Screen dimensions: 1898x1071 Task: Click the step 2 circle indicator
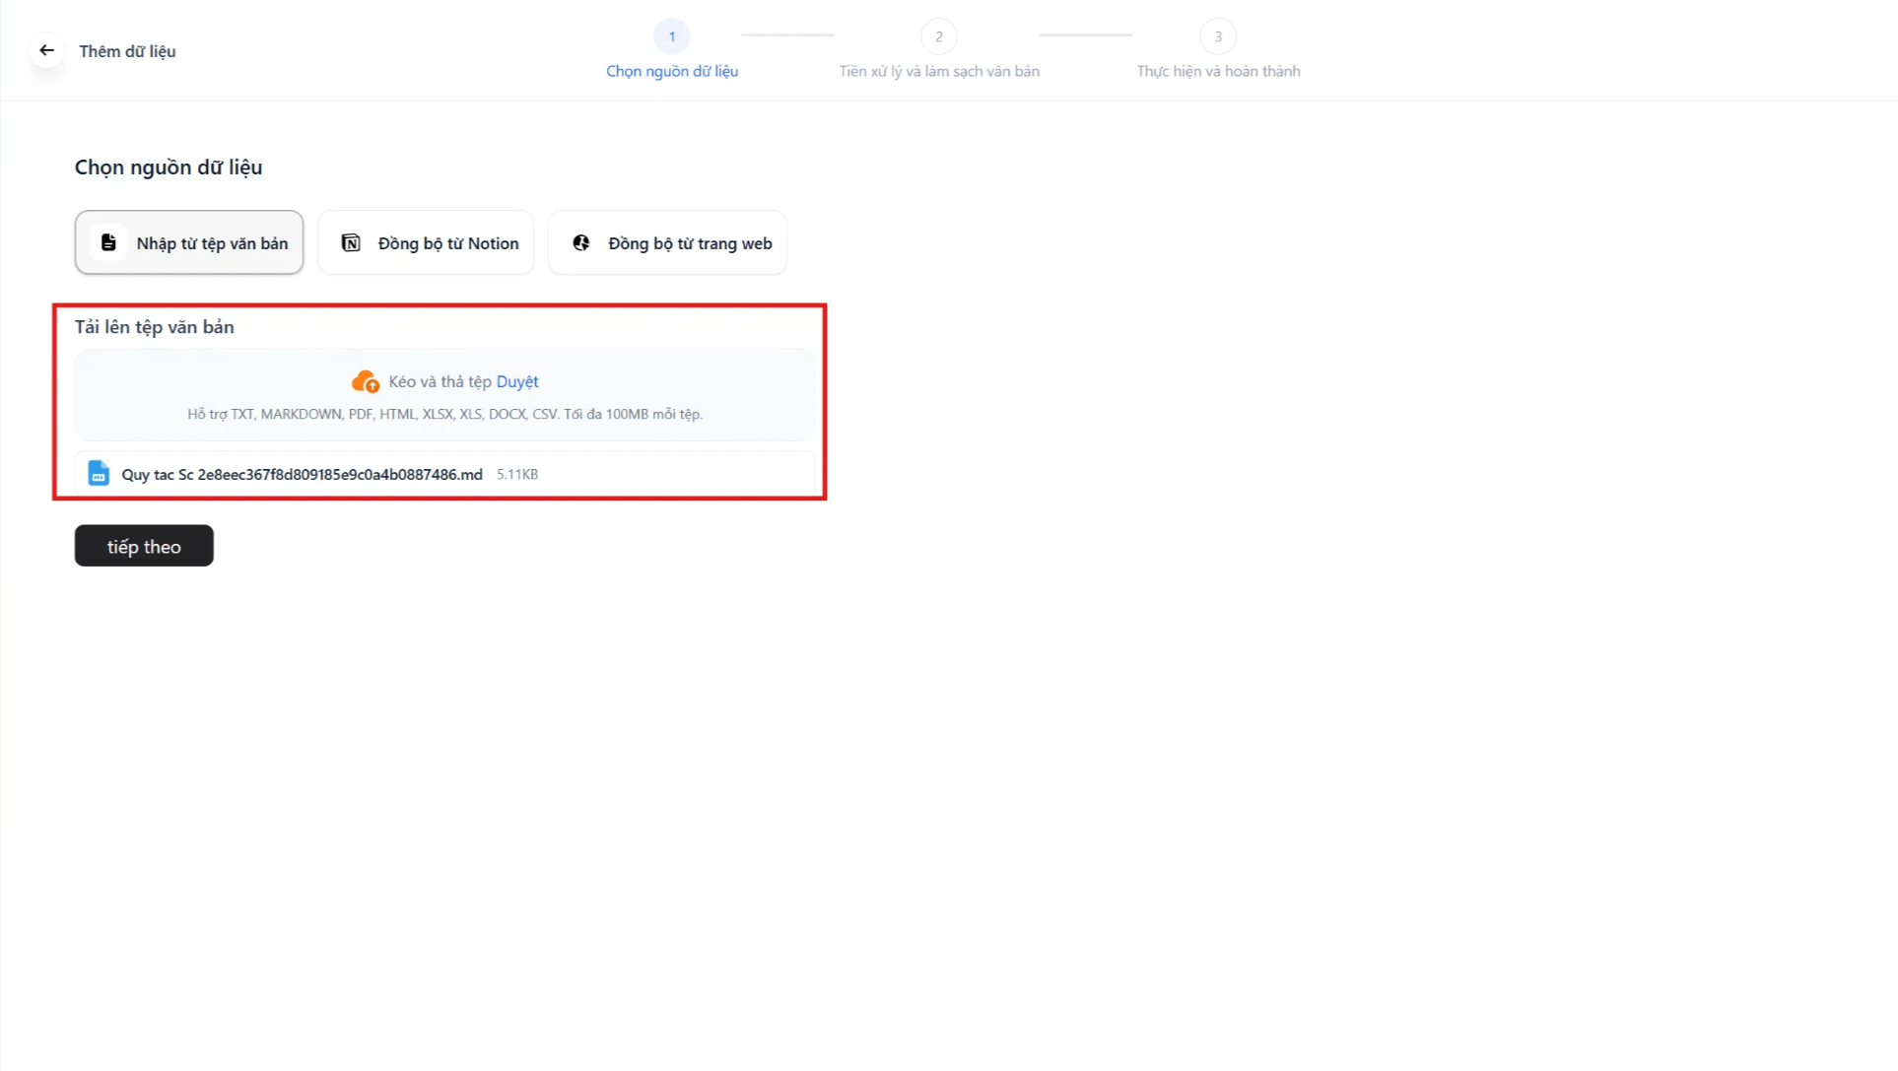tap(938, 36)
